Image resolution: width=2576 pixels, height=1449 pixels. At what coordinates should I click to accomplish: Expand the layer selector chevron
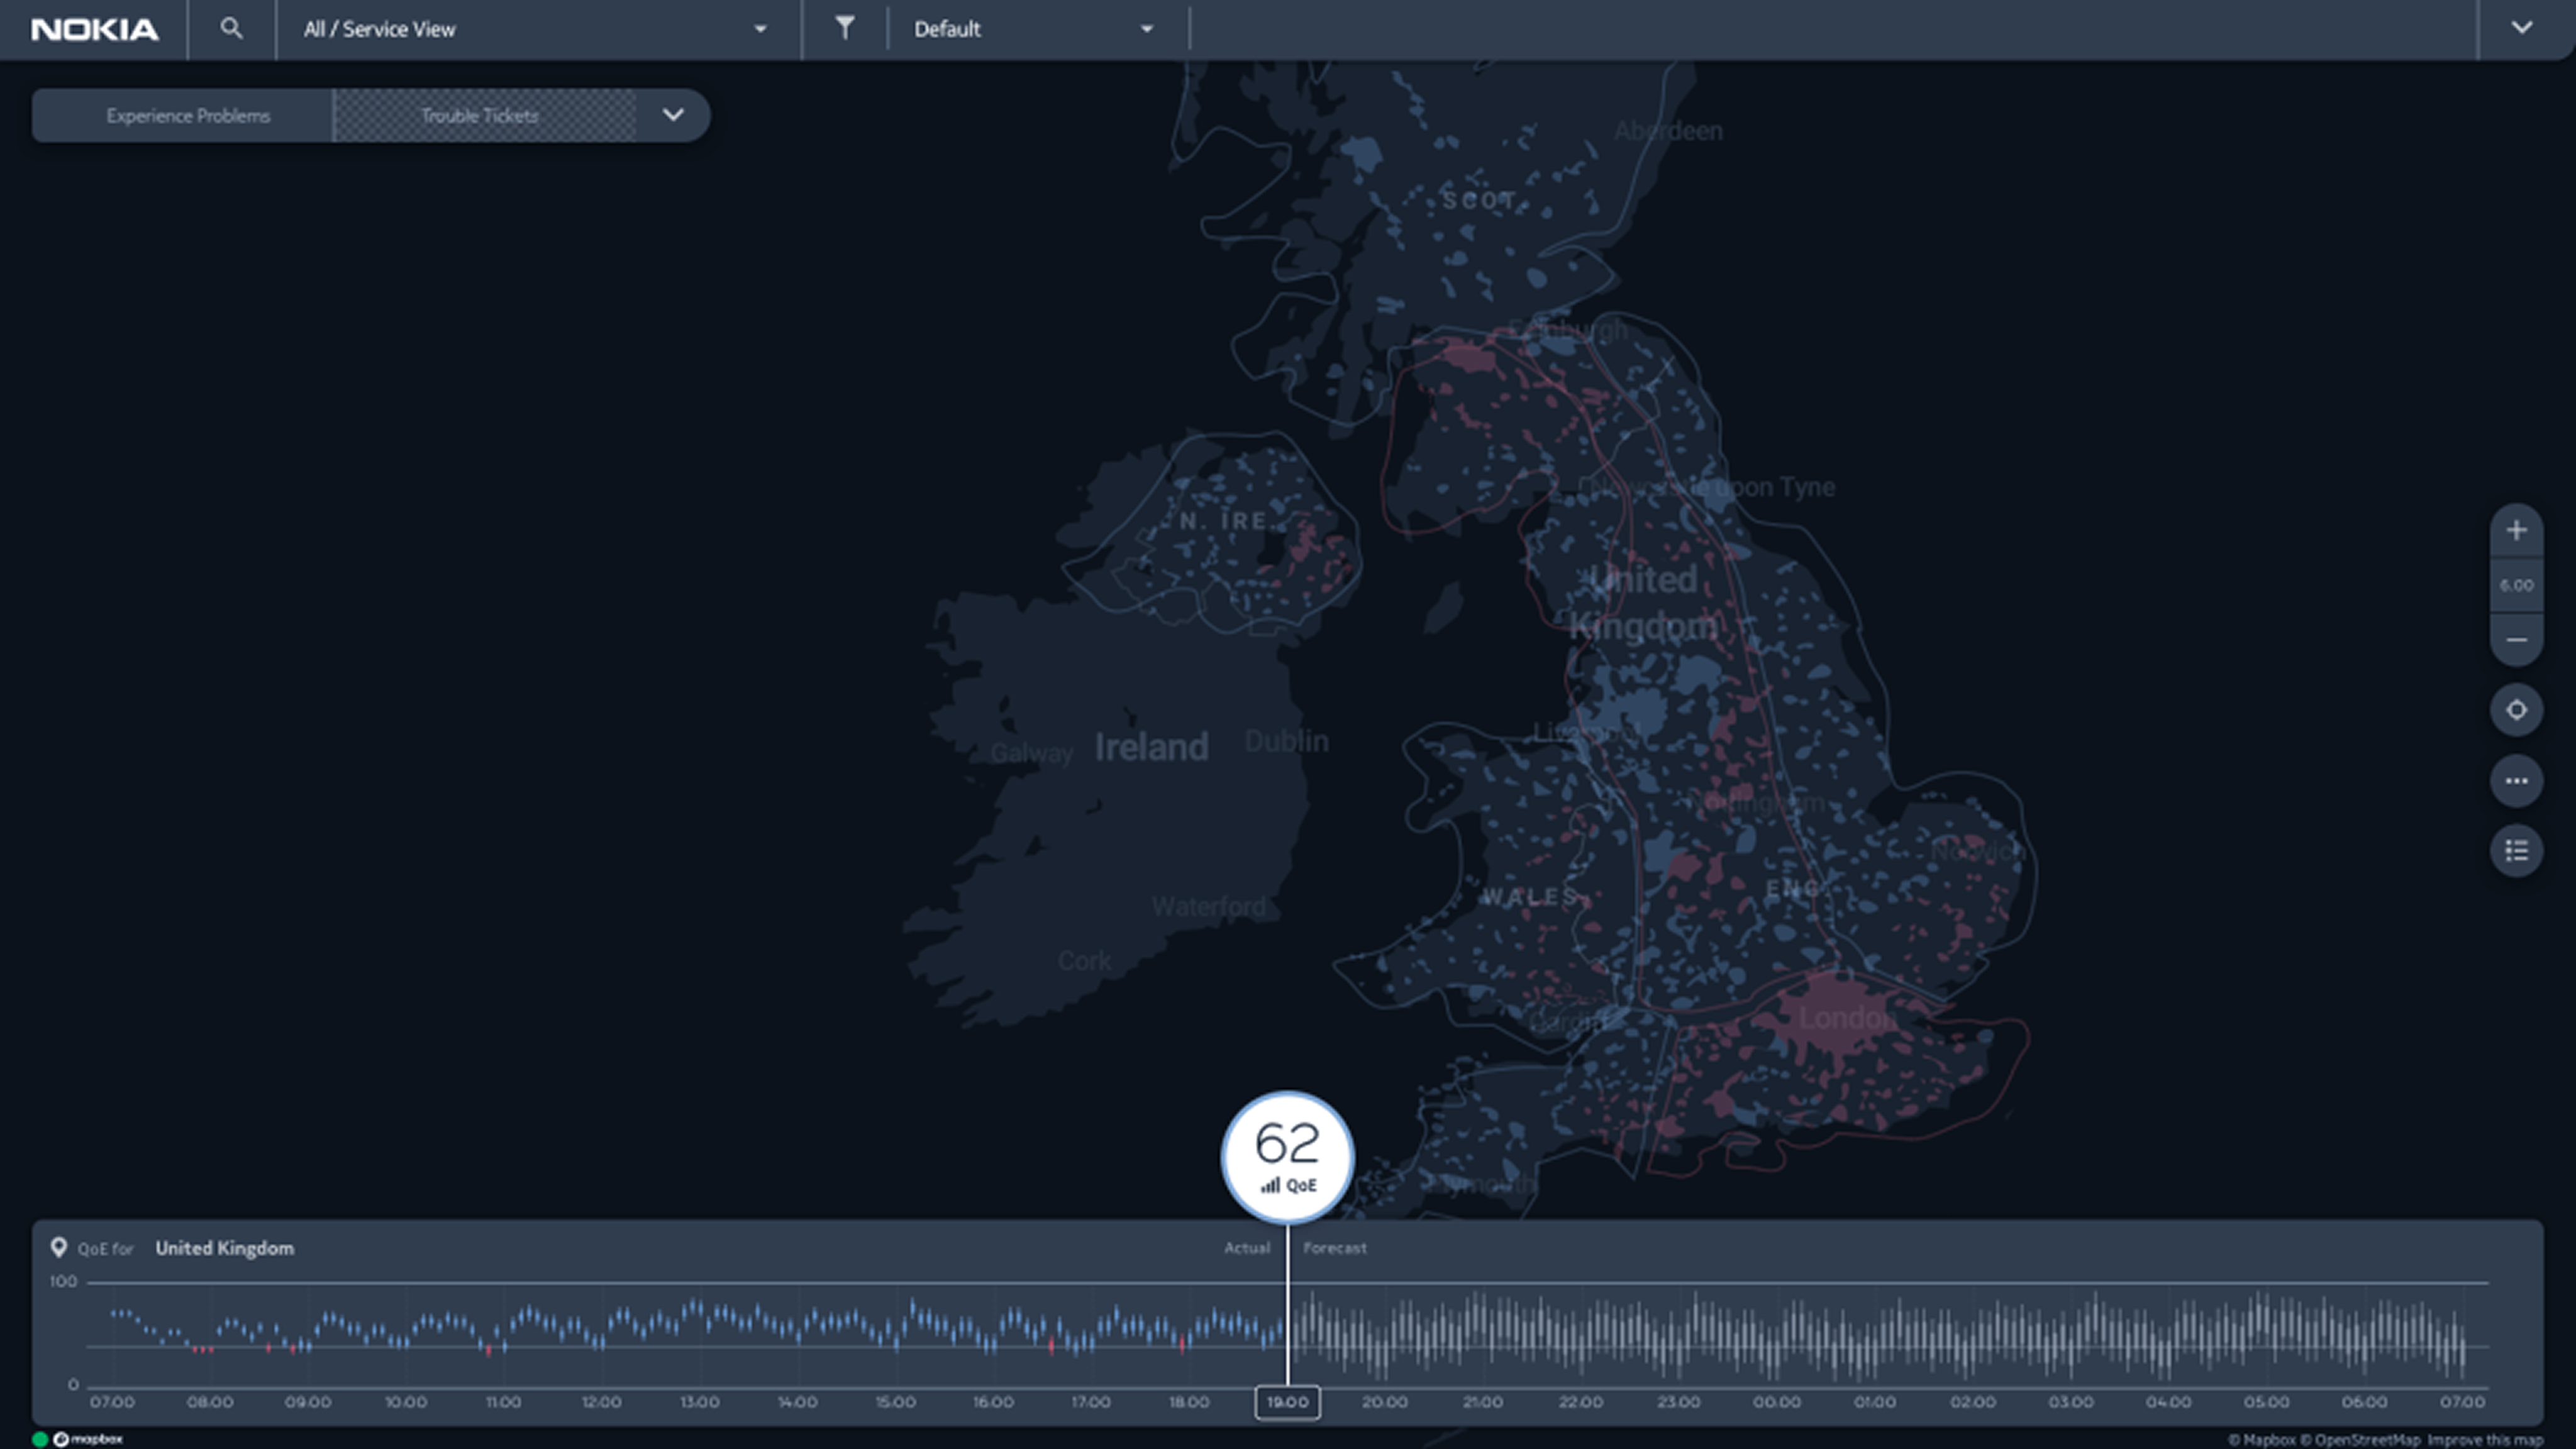(x=673, y=115)
